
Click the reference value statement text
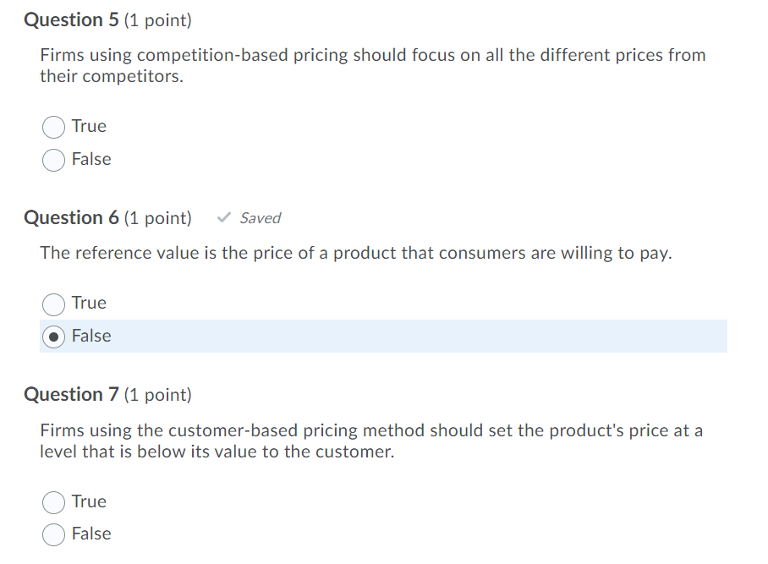point(355,253)
